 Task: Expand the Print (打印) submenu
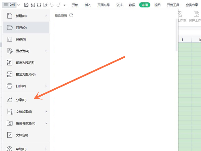coord(46,86)
